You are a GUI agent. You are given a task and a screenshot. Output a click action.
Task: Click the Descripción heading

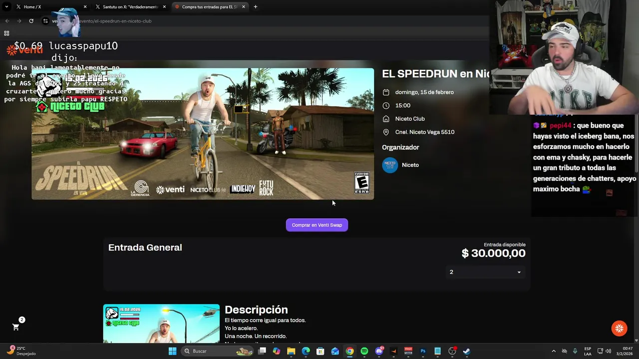[256, 310]
